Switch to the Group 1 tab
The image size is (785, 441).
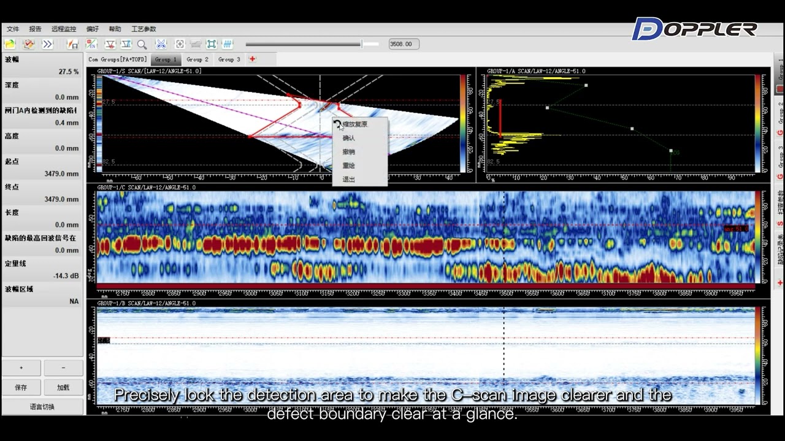click(166, 59)
